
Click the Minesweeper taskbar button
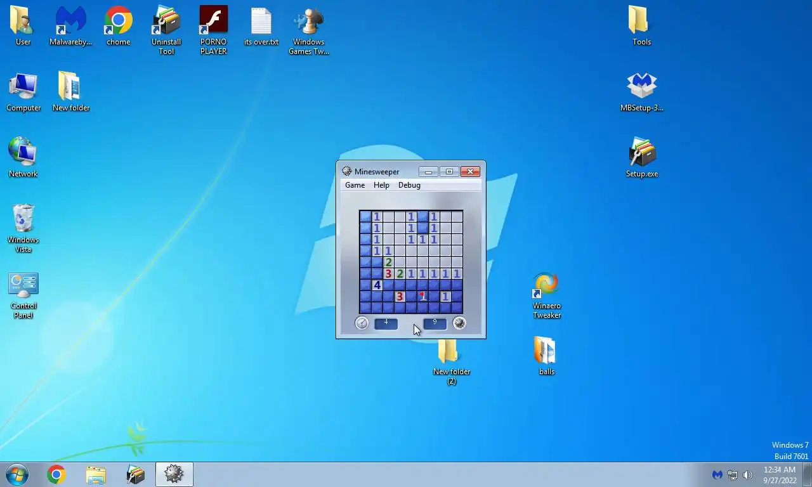(174, 474)
